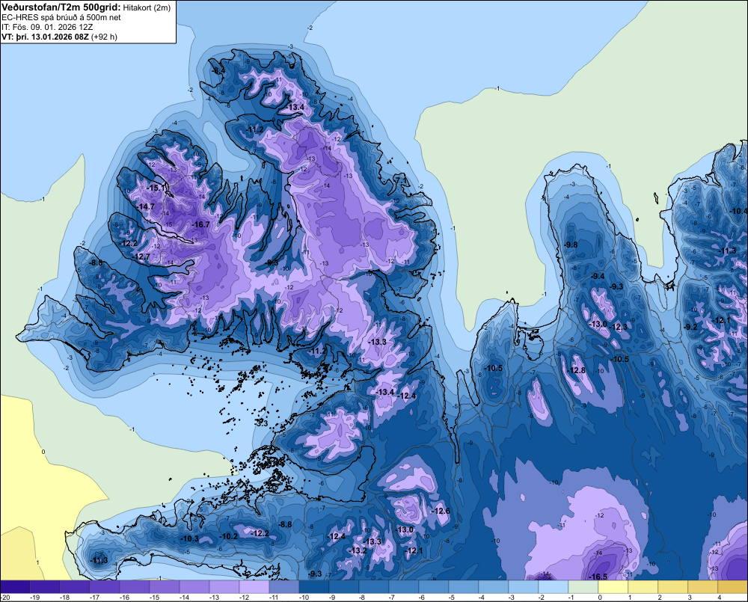The height and width of the screenshot is (602, 748).
Task: Click the legend scale label 4
Action: (x=720, y=598)
